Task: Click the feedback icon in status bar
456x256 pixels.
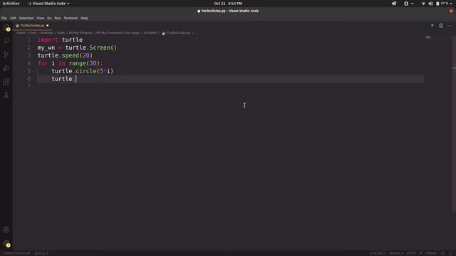Action: tap(442, 253)
